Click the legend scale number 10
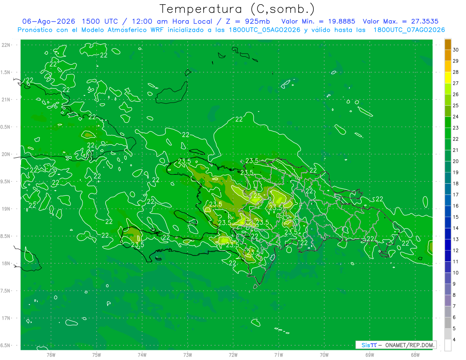The height and width of the screenshot is (360, 466). pos(456,273)
